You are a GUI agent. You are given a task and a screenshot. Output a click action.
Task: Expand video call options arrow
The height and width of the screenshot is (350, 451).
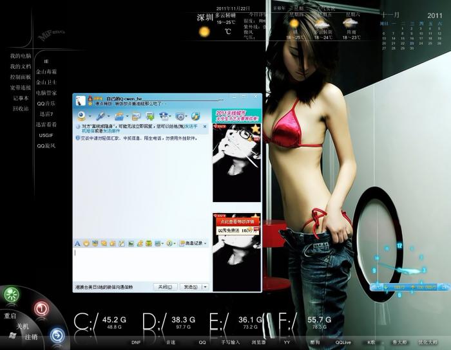click(90, 116)
